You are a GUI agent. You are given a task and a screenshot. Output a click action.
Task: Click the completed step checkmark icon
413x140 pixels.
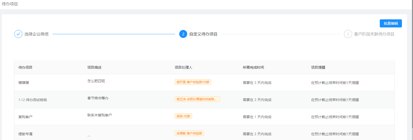(18, 34)
